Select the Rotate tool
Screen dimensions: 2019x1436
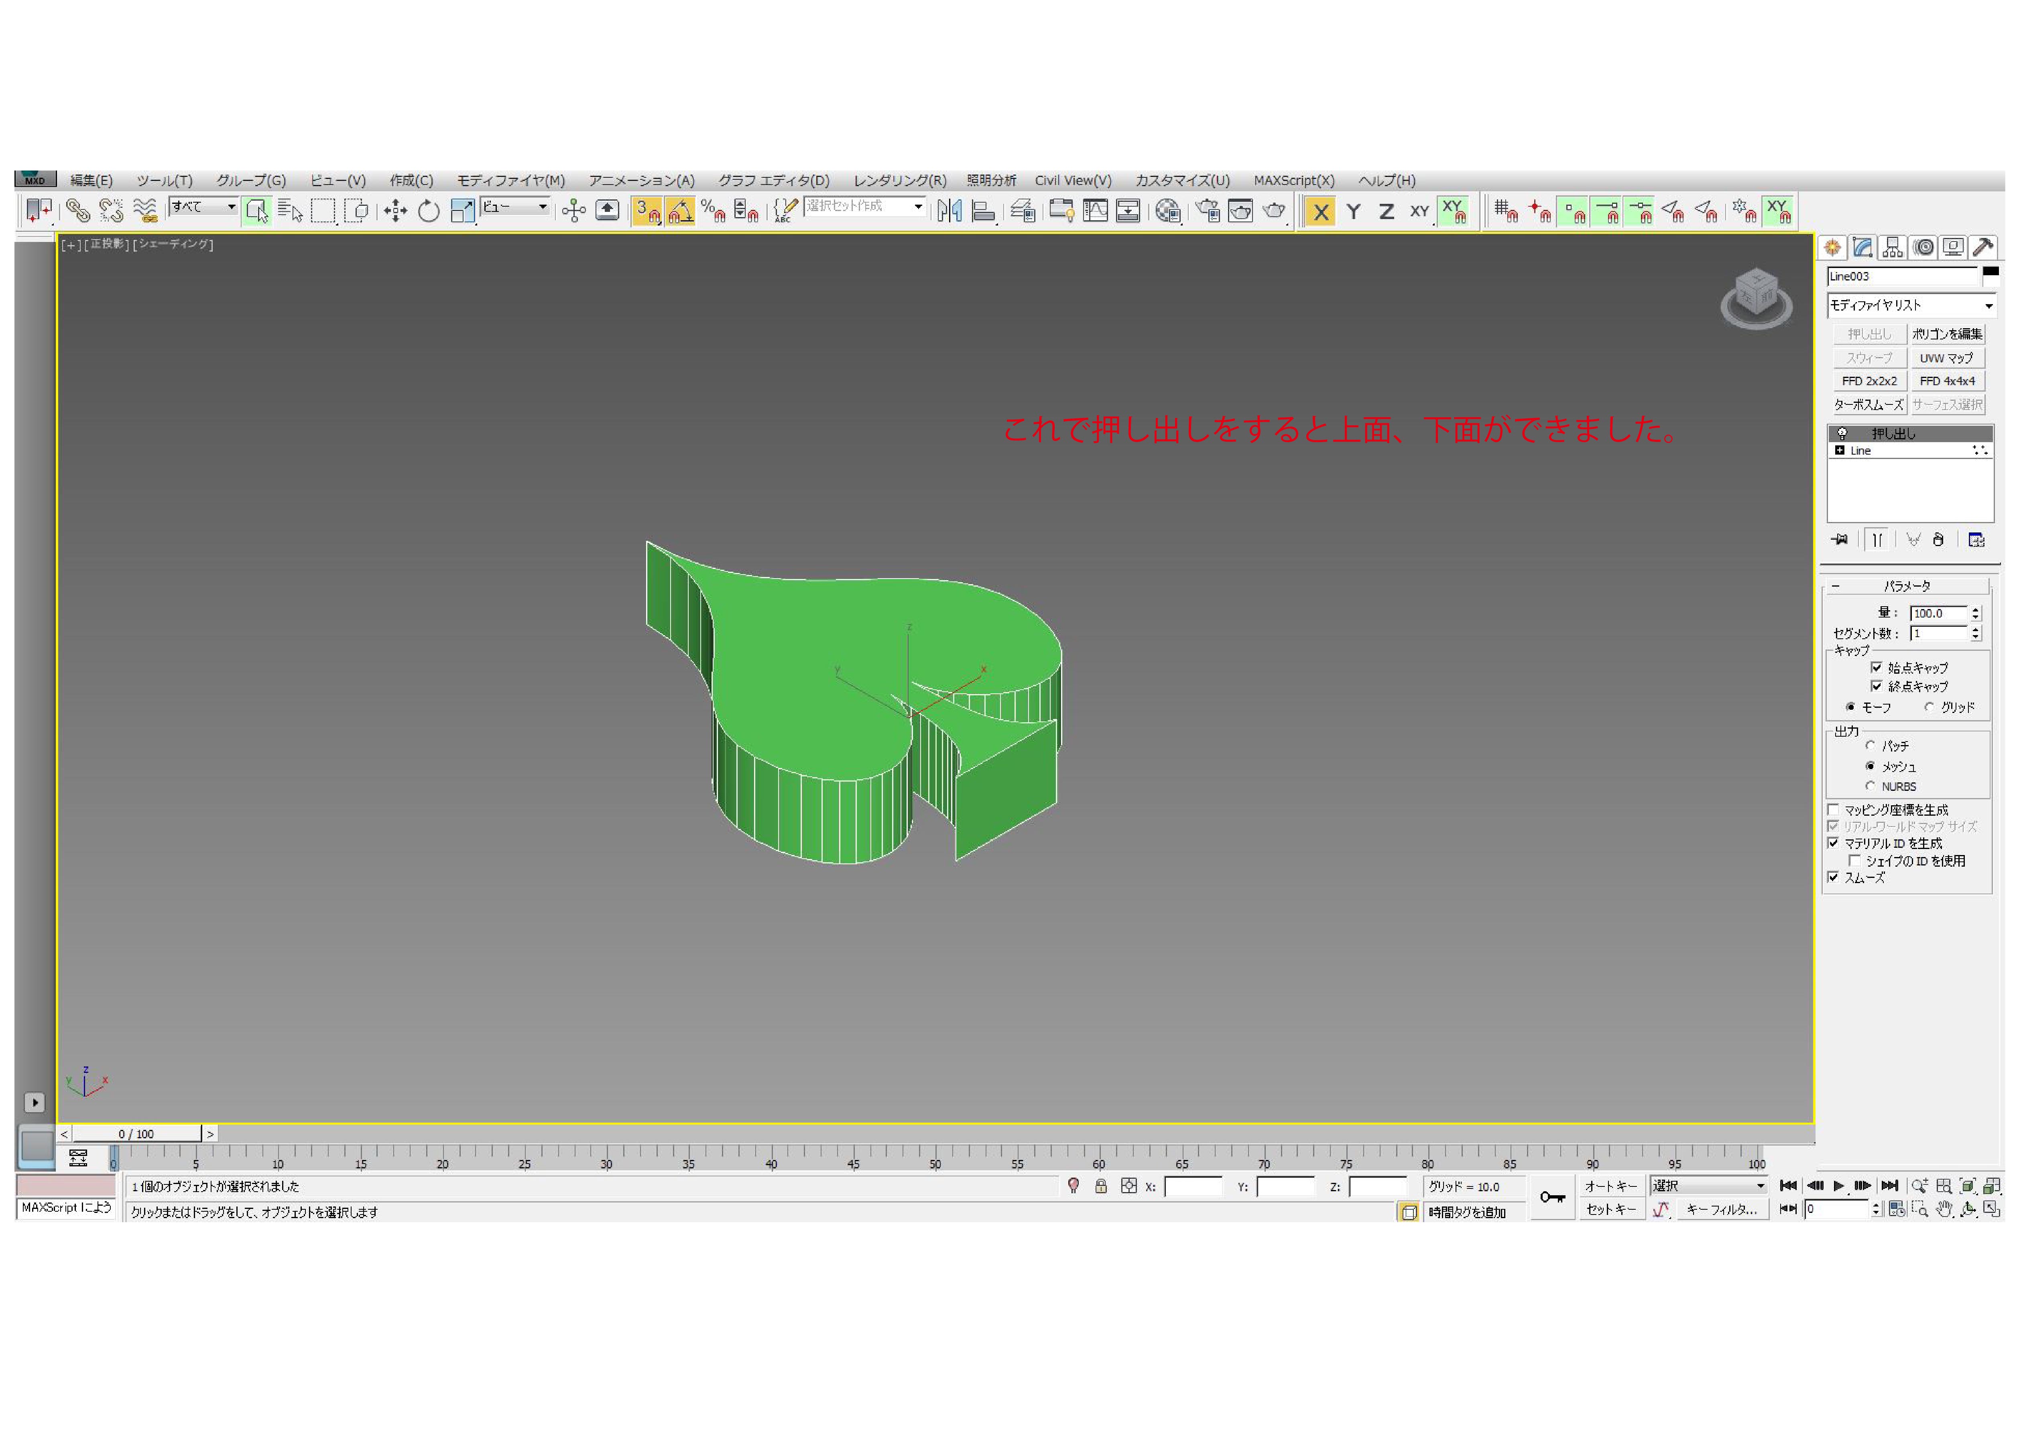(428, 211)
